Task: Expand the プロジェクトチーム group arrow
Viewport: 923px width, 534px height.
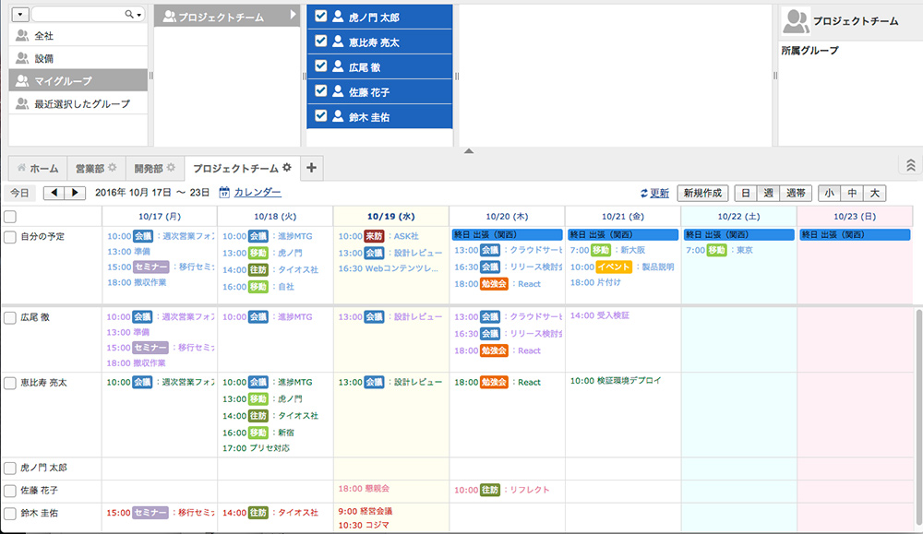Action: (x=294, y=16)
